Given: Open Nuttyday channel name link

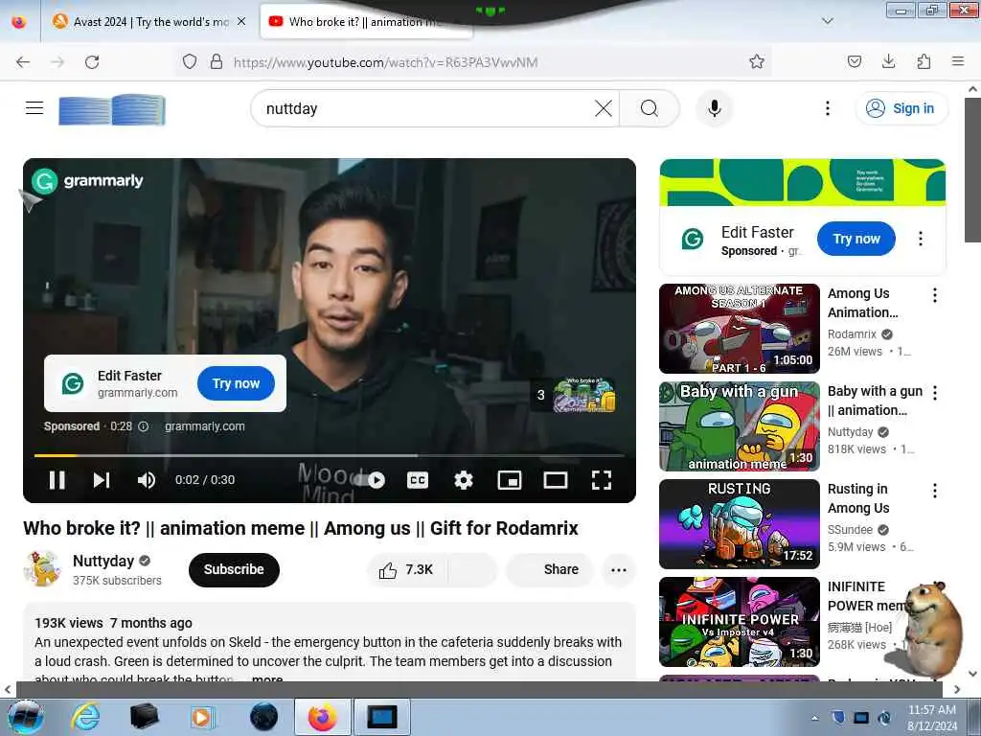Looking at the screenshot, I should [103, 561].
